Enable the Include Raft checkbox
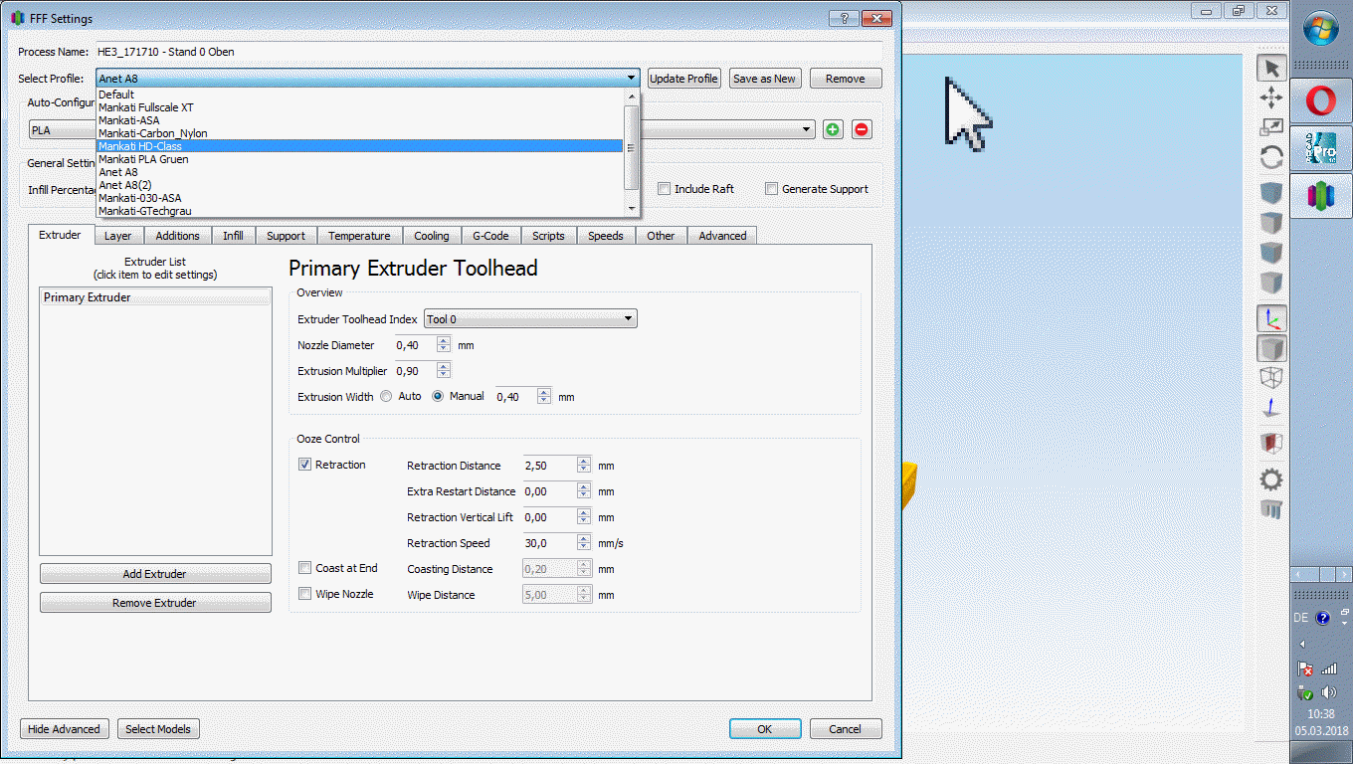 click(x=665, y=189)
